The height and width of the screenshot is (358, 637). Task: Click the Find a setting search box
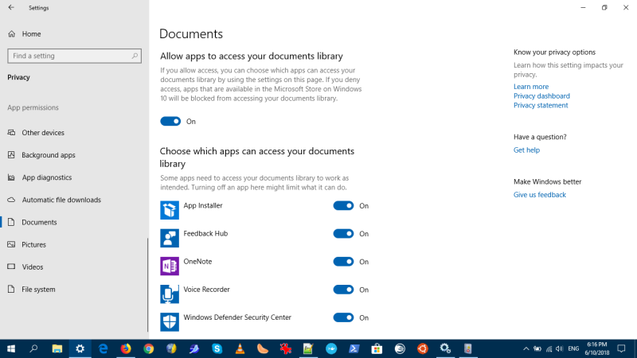tap(74, 56)
